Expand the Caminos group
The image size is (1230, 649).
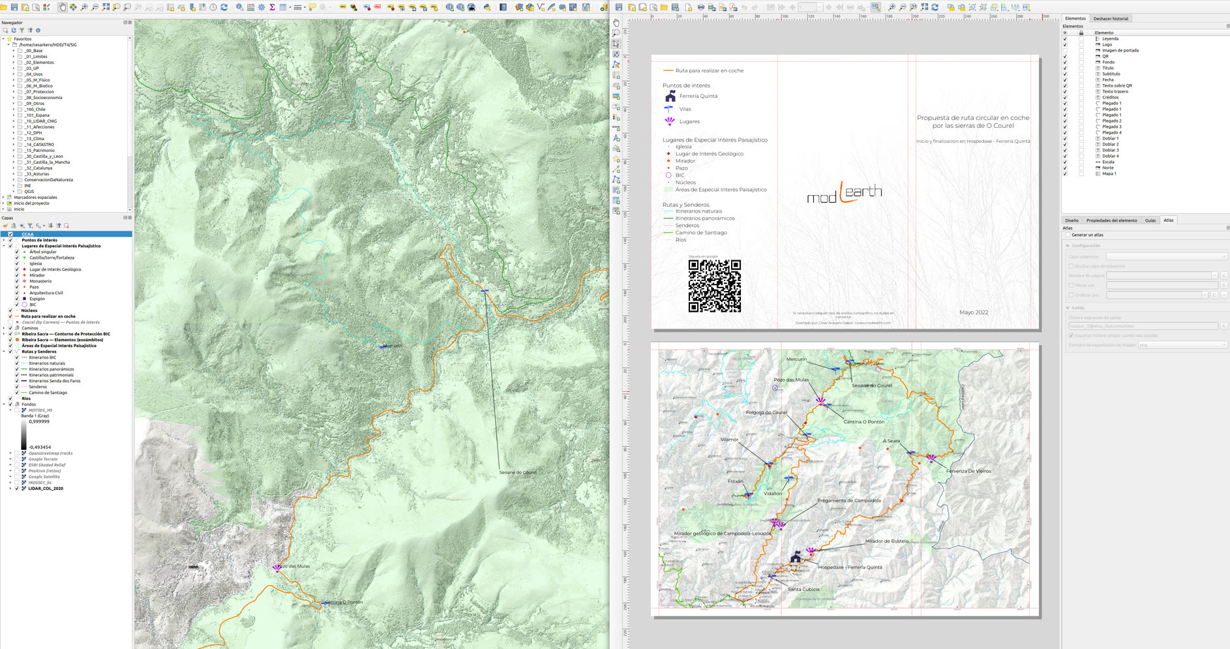4,328
